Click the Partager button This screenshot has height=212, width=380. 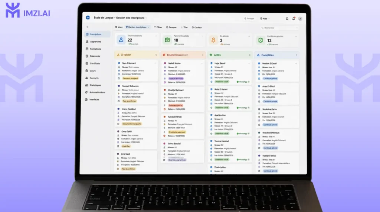(249, 19)
